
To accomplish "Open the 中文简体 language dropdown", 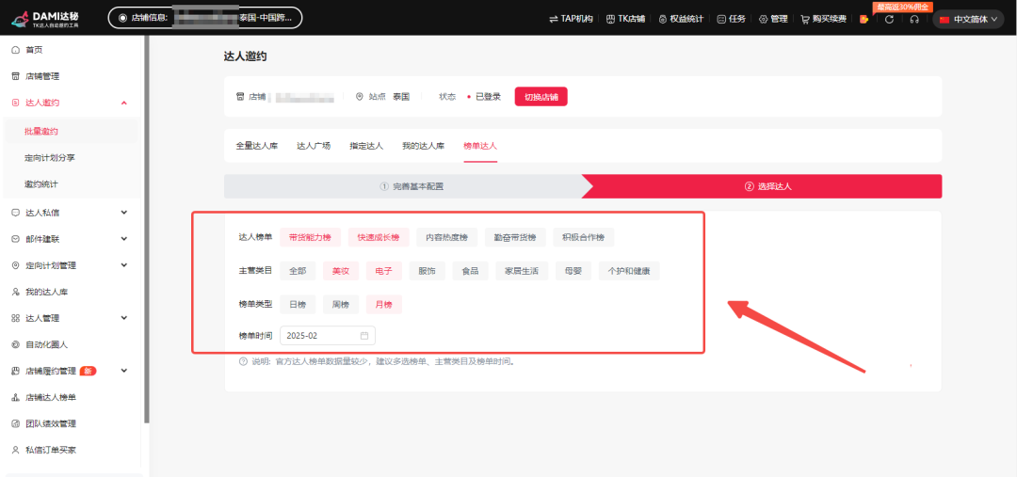I will pyautogui.click(x=969, y=20).
